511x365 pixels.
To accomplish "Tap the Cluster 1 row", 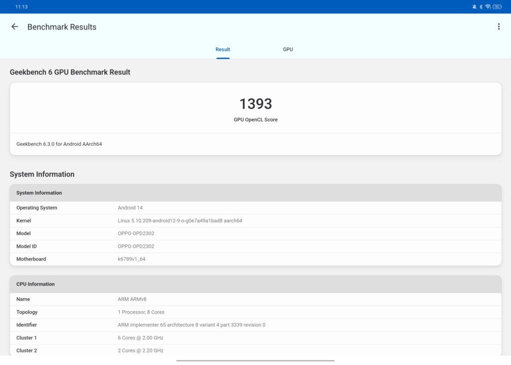I will [255, 338].
